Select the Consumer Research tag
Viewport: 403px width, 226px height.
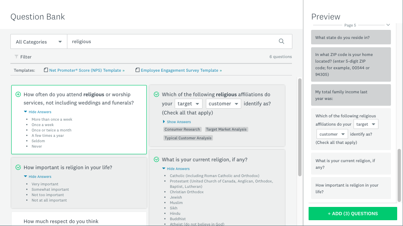pos(182,129)
